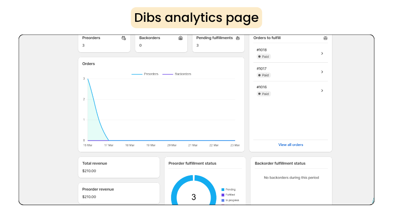Click the Paid badge on order #1017
The height and width of the screenshot is (221, 393).
tap(263, 75)
